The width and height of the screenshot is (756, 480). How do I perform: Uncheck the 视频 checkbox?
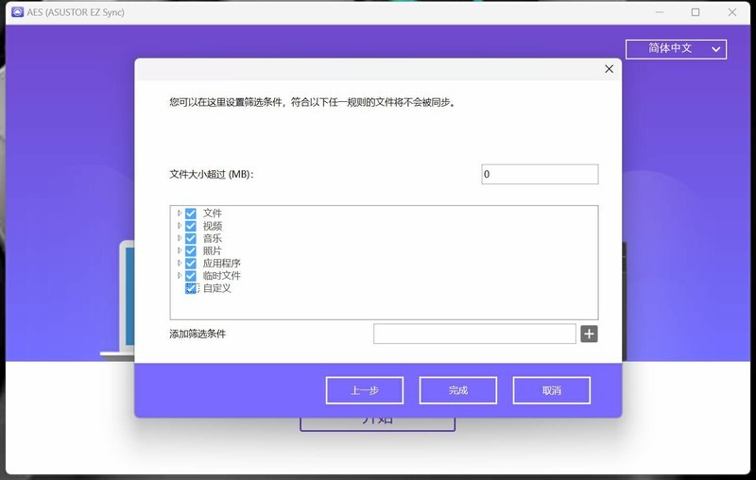click(x=191, y=226)
